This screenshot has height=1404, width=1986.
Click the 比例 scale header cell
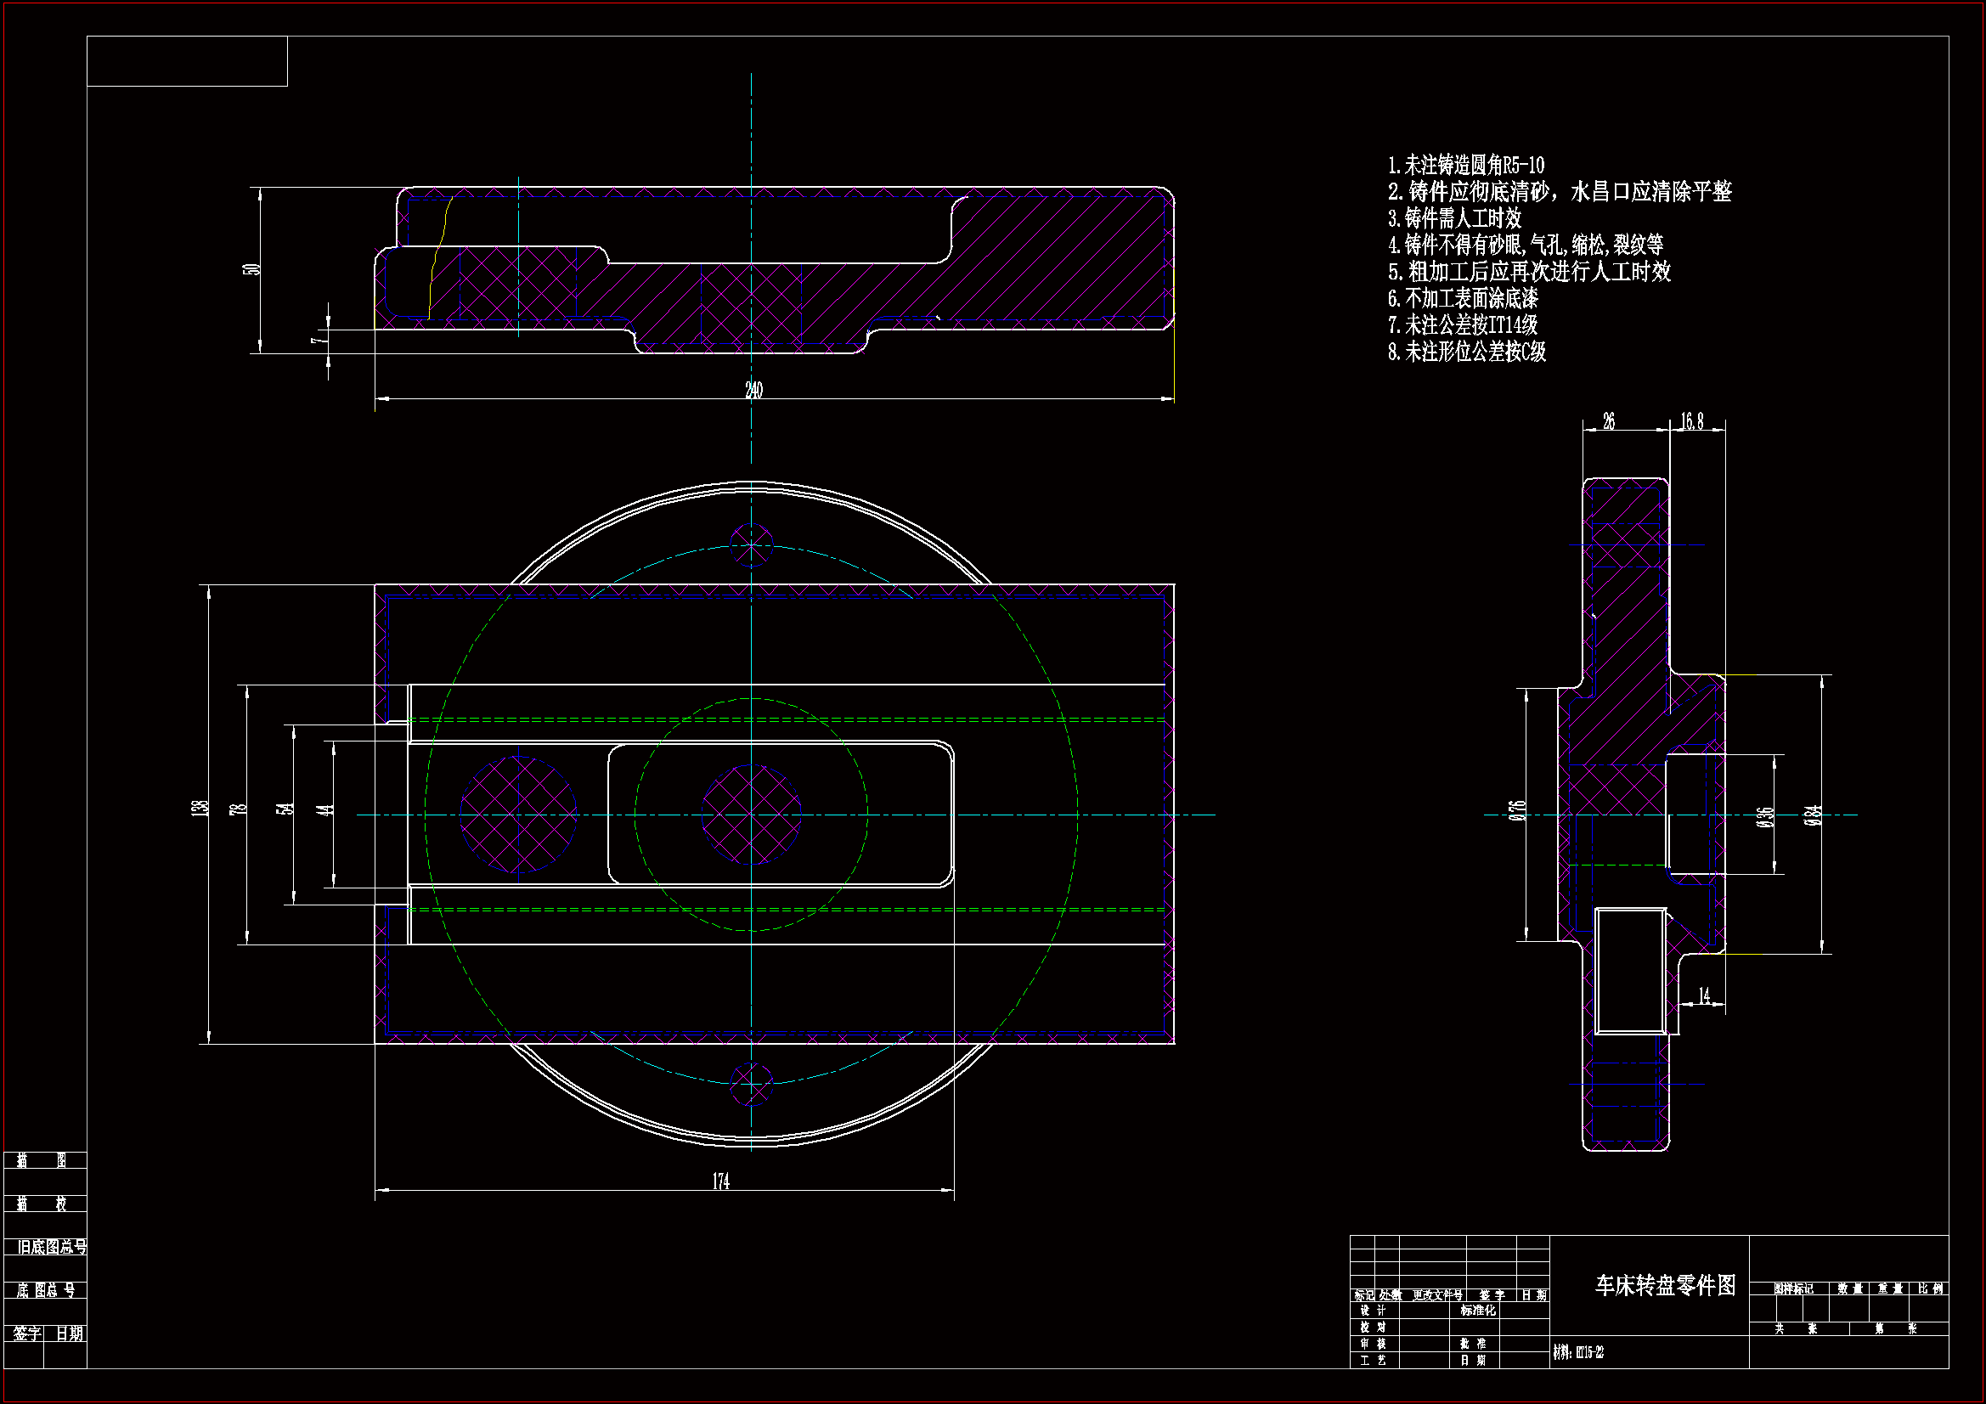[1931, 1289]
